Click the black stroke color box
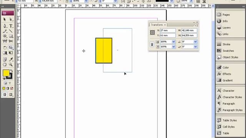 pos(10,77)
